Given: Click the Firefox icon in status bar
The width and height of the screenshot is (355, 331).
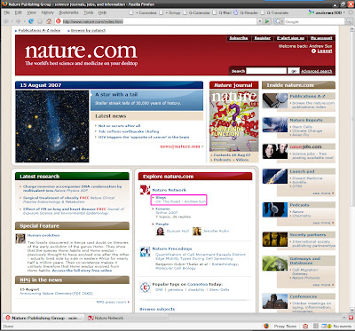Looking at the screenshot, I should click(x=266, y=327).
